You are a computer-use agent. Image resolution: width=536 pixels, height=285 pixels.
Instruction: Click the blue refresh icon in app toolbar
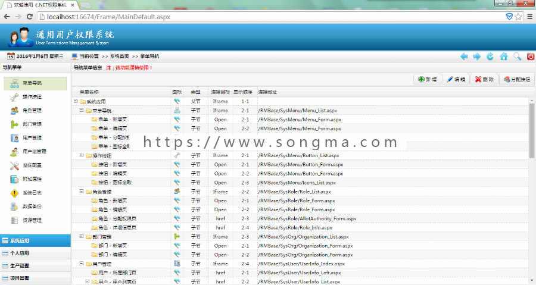click(490, 57)
